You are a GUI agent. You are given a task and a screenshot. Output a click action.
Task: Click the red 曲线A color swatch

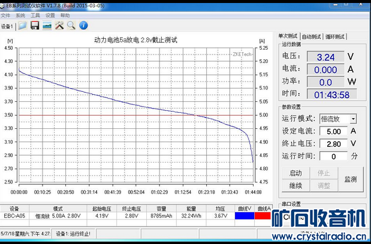pos(263,216)
